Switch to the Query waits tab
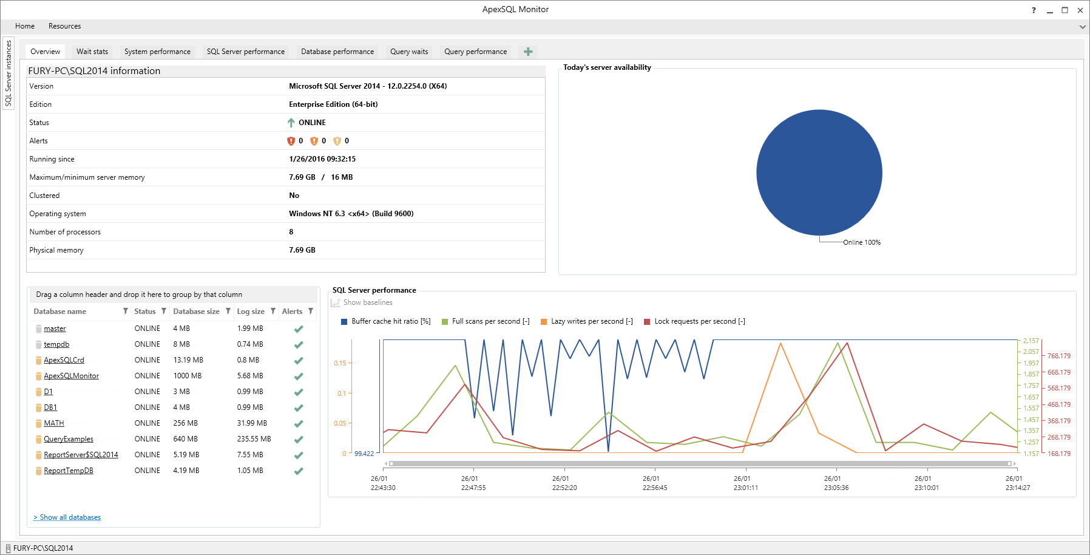Screen dimensions: 1090x555 (x=409, y=52)
